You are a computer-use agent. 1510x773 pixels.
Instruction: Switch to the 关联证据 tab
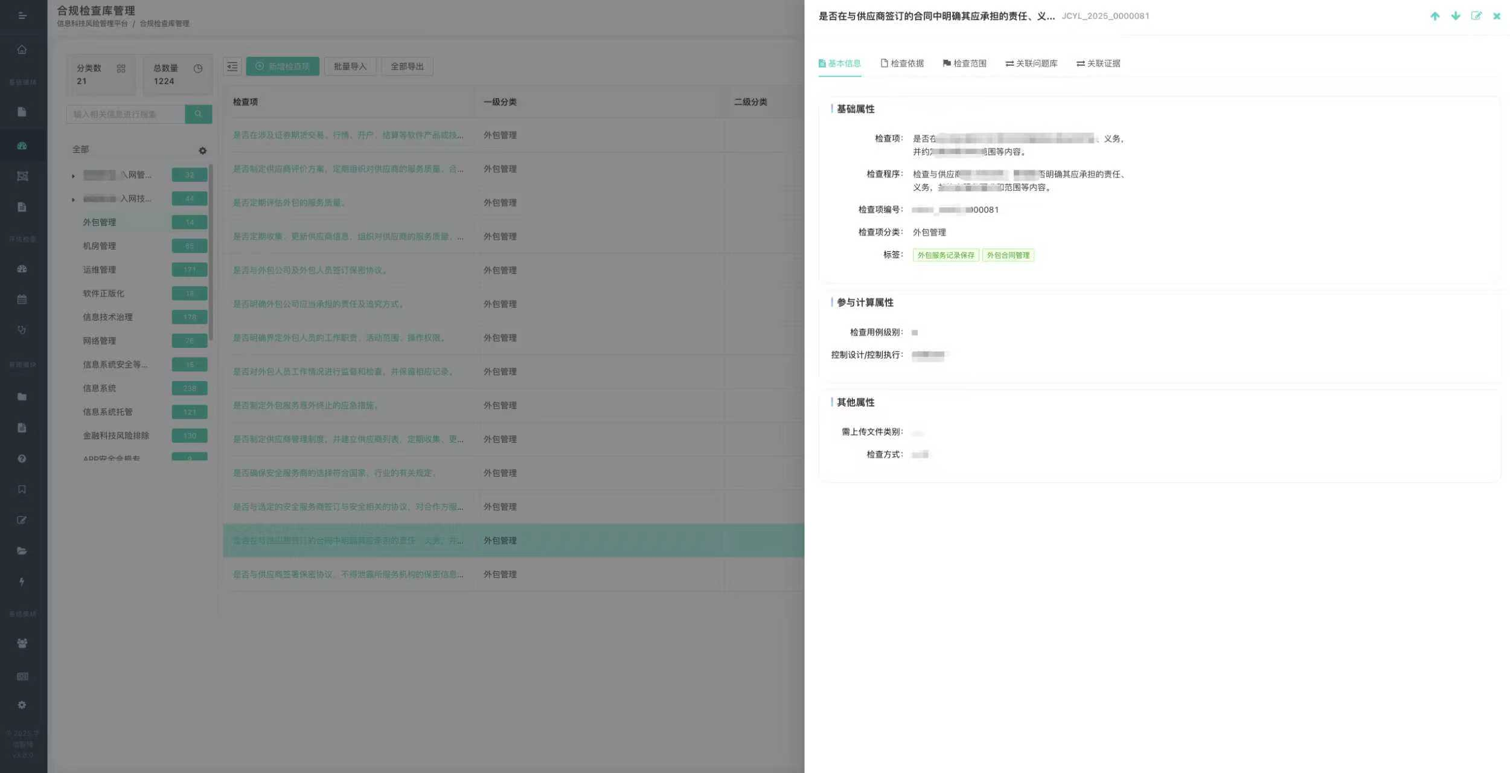point(1098,63)
